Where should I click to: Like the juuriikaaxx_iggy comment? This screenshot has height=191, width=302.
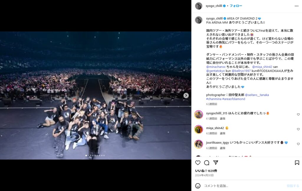(298, 144)
